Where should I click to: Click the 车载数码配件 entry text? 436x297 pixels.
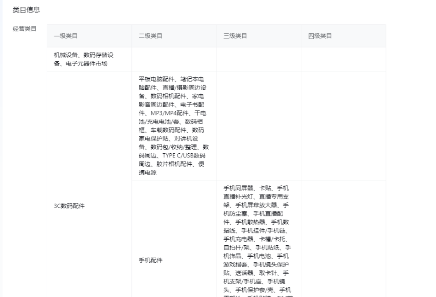pyautogui.click(x=168, y=130)
